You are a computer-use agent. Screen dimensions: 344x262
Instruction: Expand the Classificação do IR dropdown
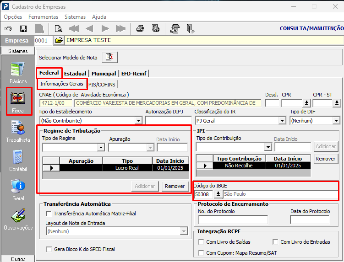[282, 121]
